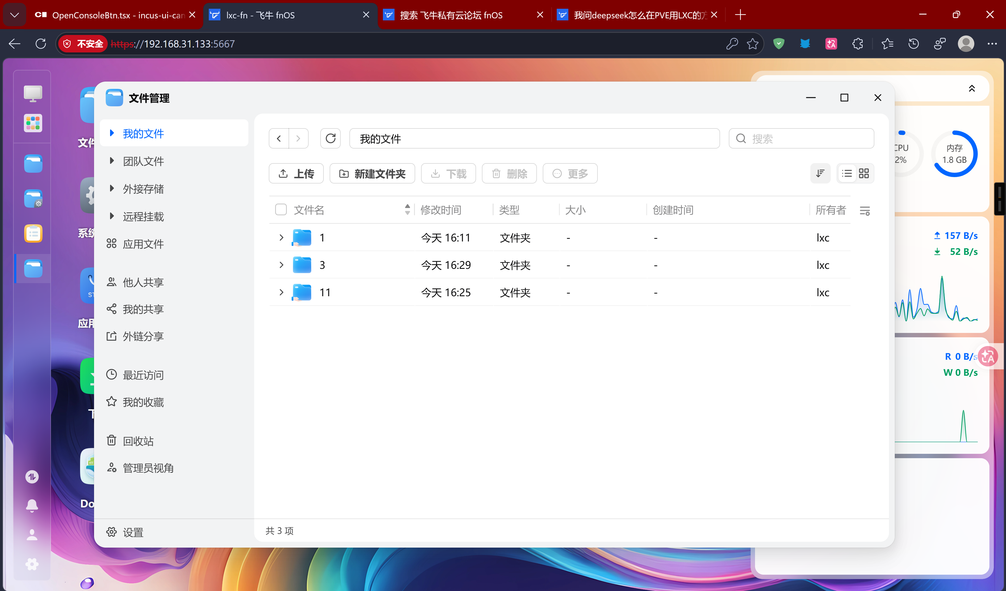Expand folder 11 row chevron
The image size is (1006, 591).
[x=281, y=292]
